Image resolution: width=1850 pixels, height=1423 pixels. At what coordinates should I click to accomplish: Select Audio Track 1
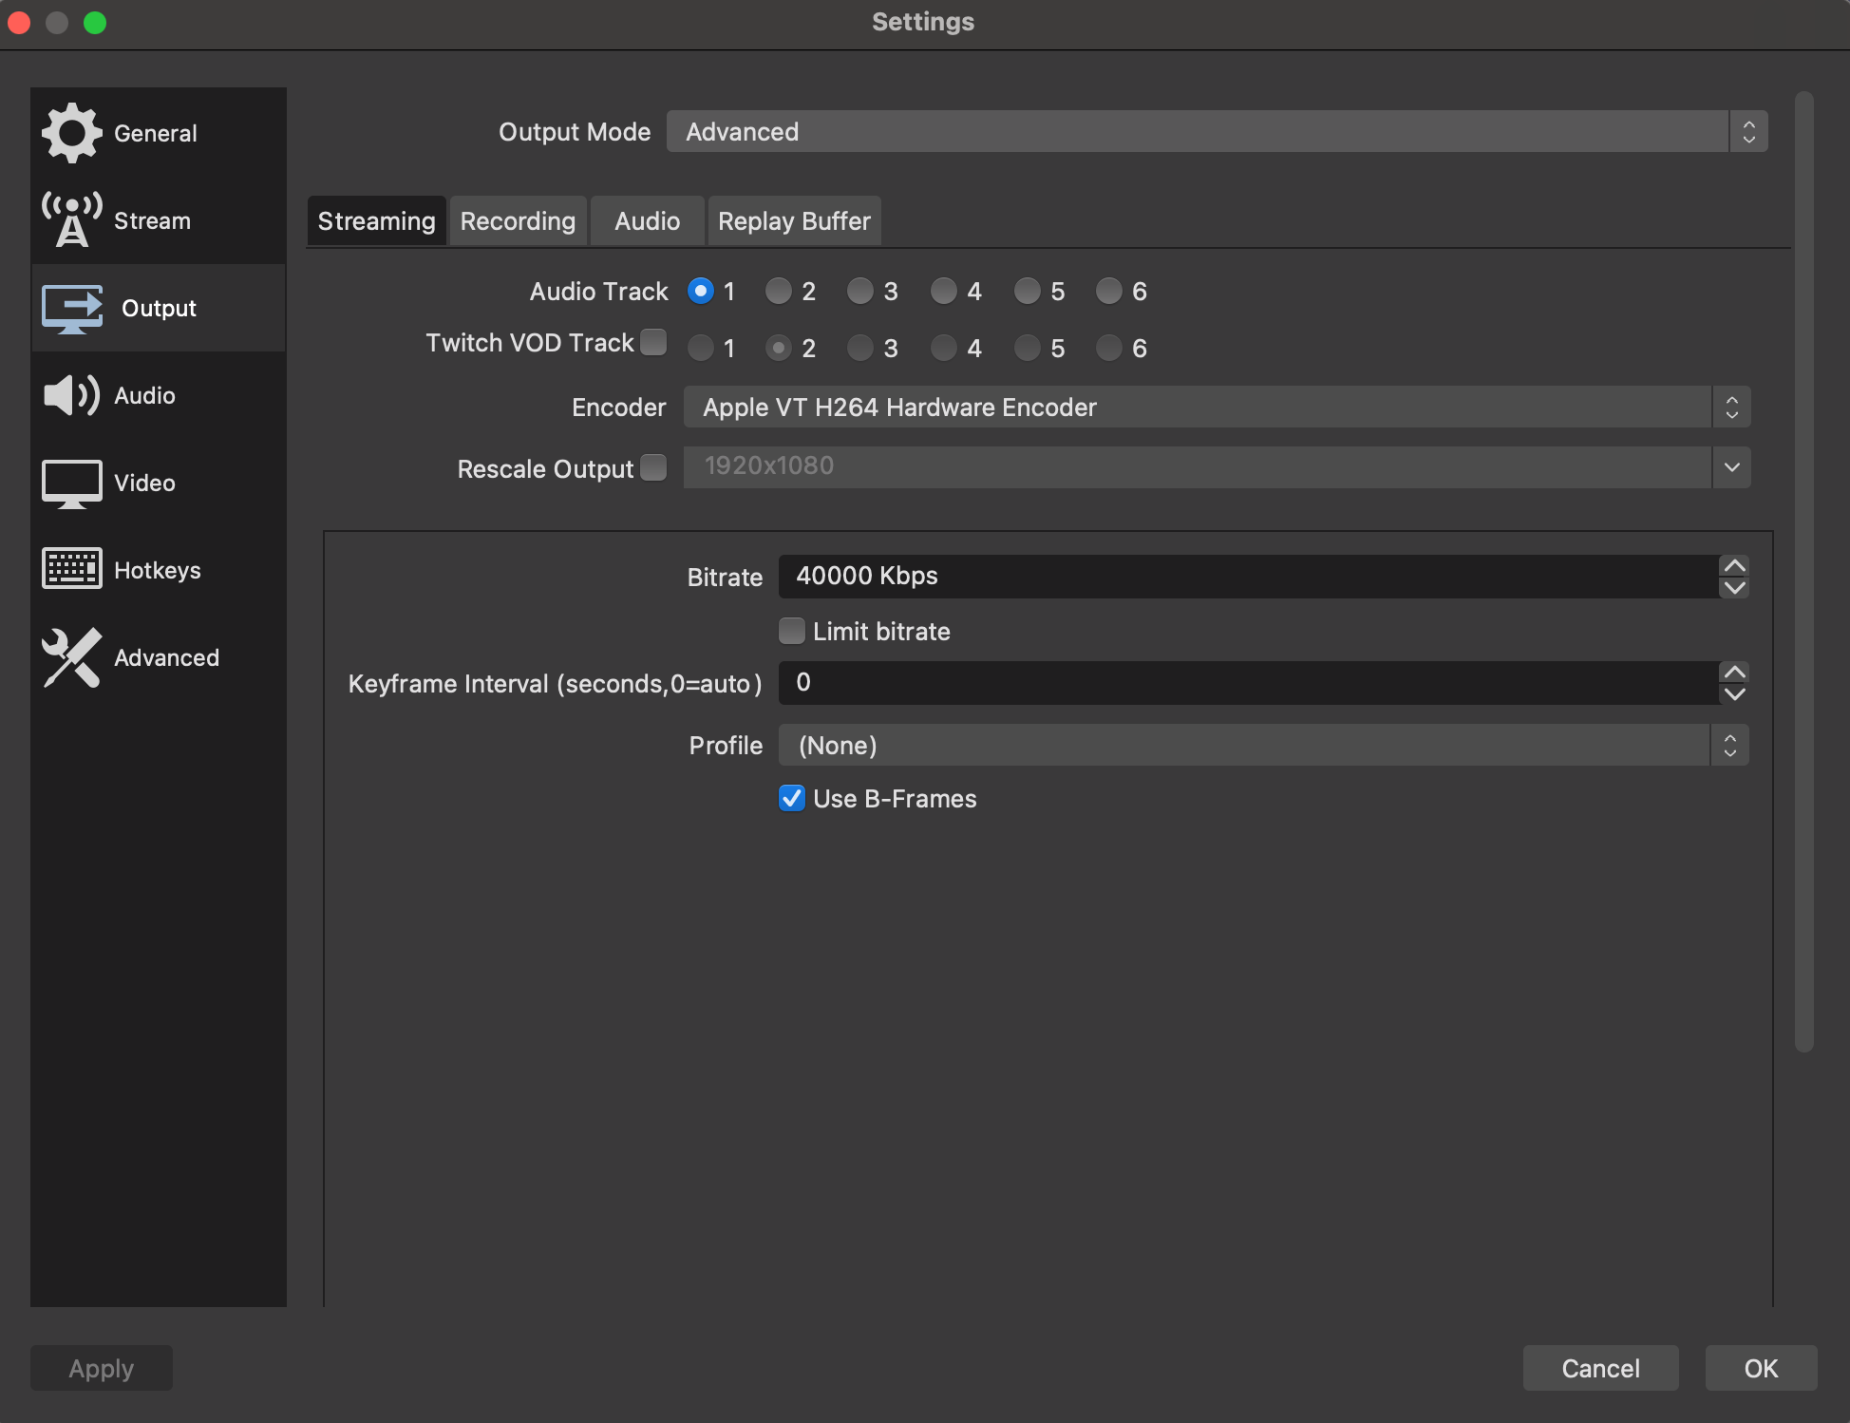click(x=701, y=291)
